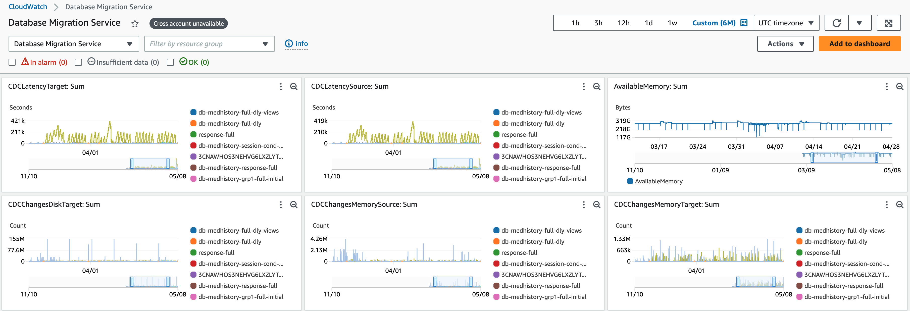Enter full screen mode icon
Screen dimensions: 910x311
coord(888,23)
